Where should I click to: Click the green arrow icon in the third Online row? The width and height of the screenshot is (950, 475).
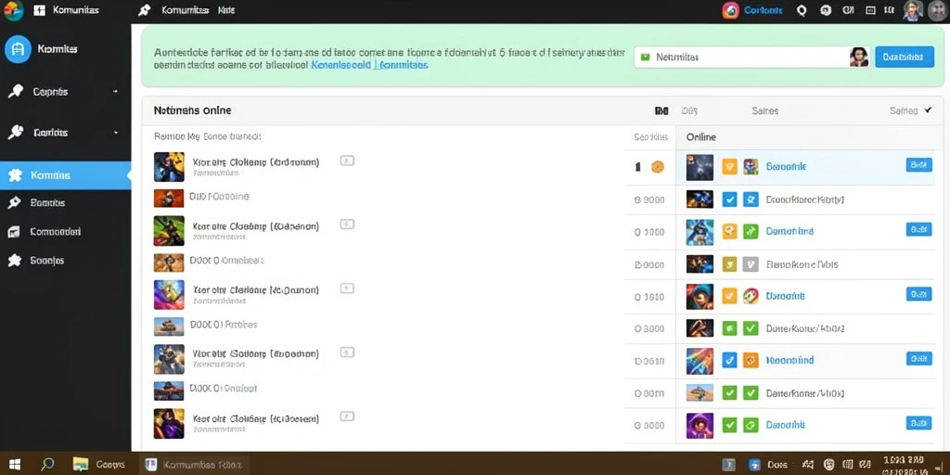click(751, 231)
